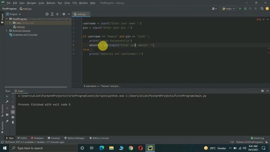Screen dimensions: 270x152
Task: Open the Refactor menu
Action: [x=51, y=3]
